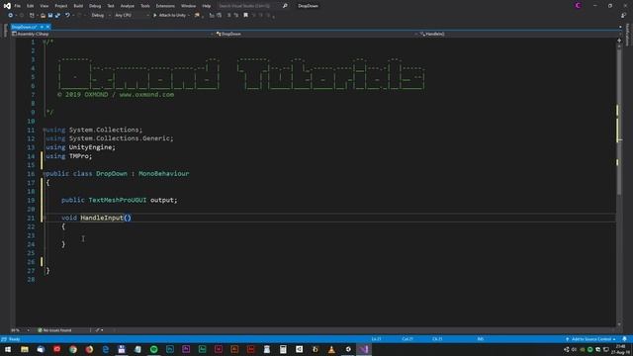Screen dimensions: 633x356
Task: Click the Undo arrow icon
Action: coord(67,16)
